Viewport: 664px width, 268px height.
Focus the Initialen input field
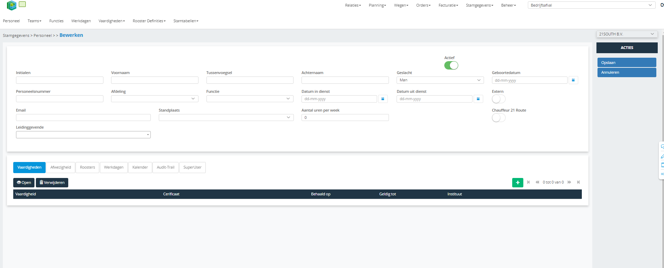(60, 80)
